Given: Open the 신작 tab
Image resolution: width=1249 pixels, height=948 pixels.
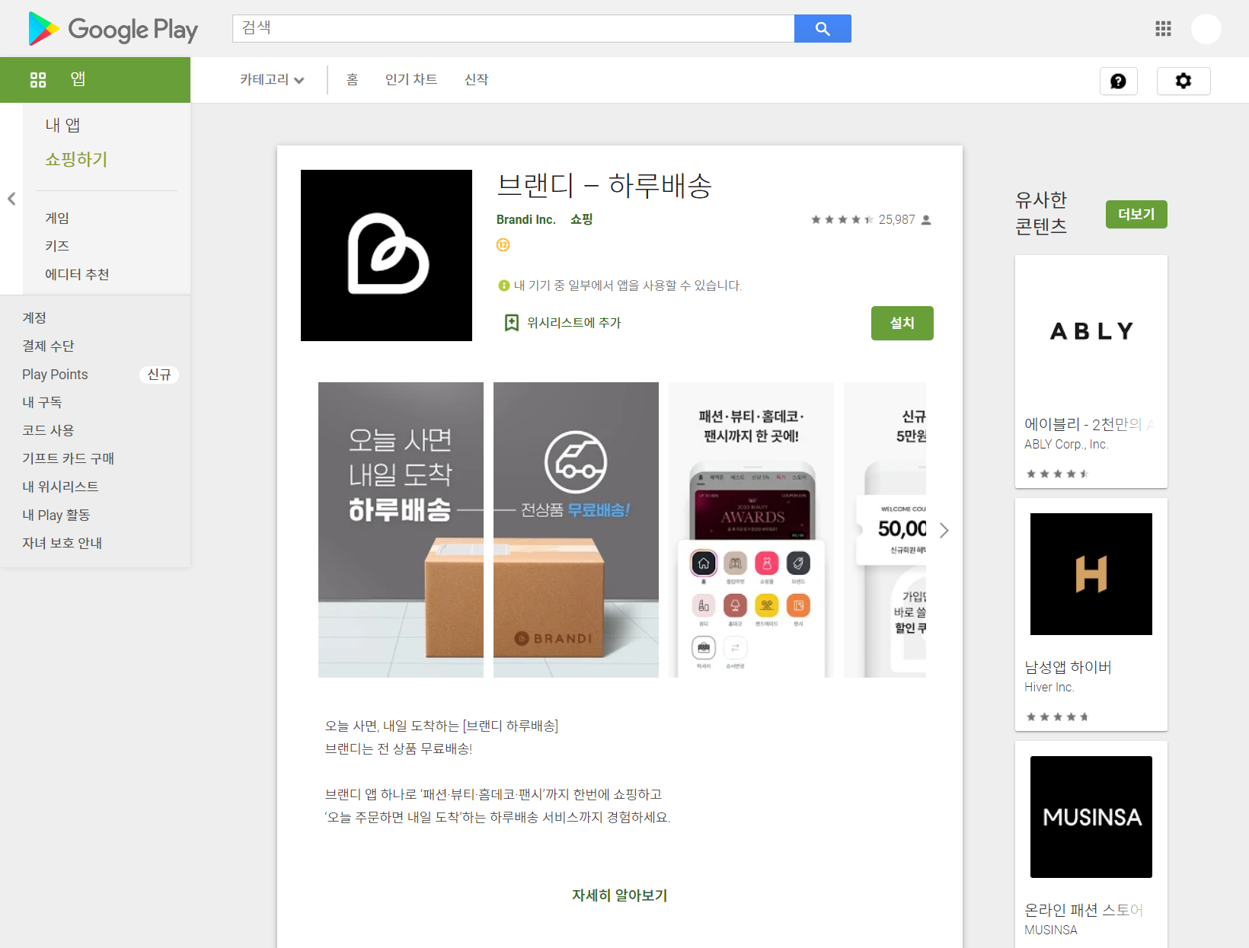Looking at the screenshot, I should pos(477,80).
